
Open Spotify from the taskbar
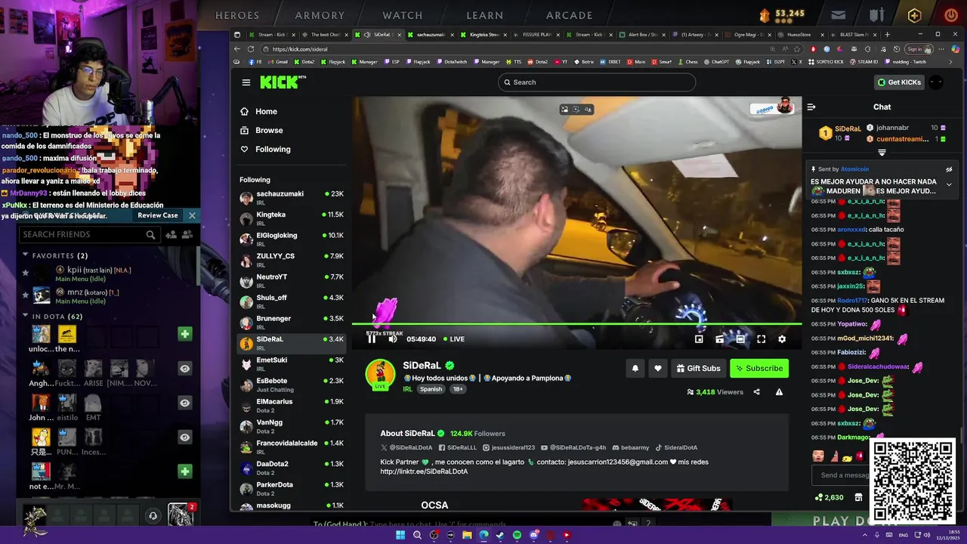pos(517,535)
